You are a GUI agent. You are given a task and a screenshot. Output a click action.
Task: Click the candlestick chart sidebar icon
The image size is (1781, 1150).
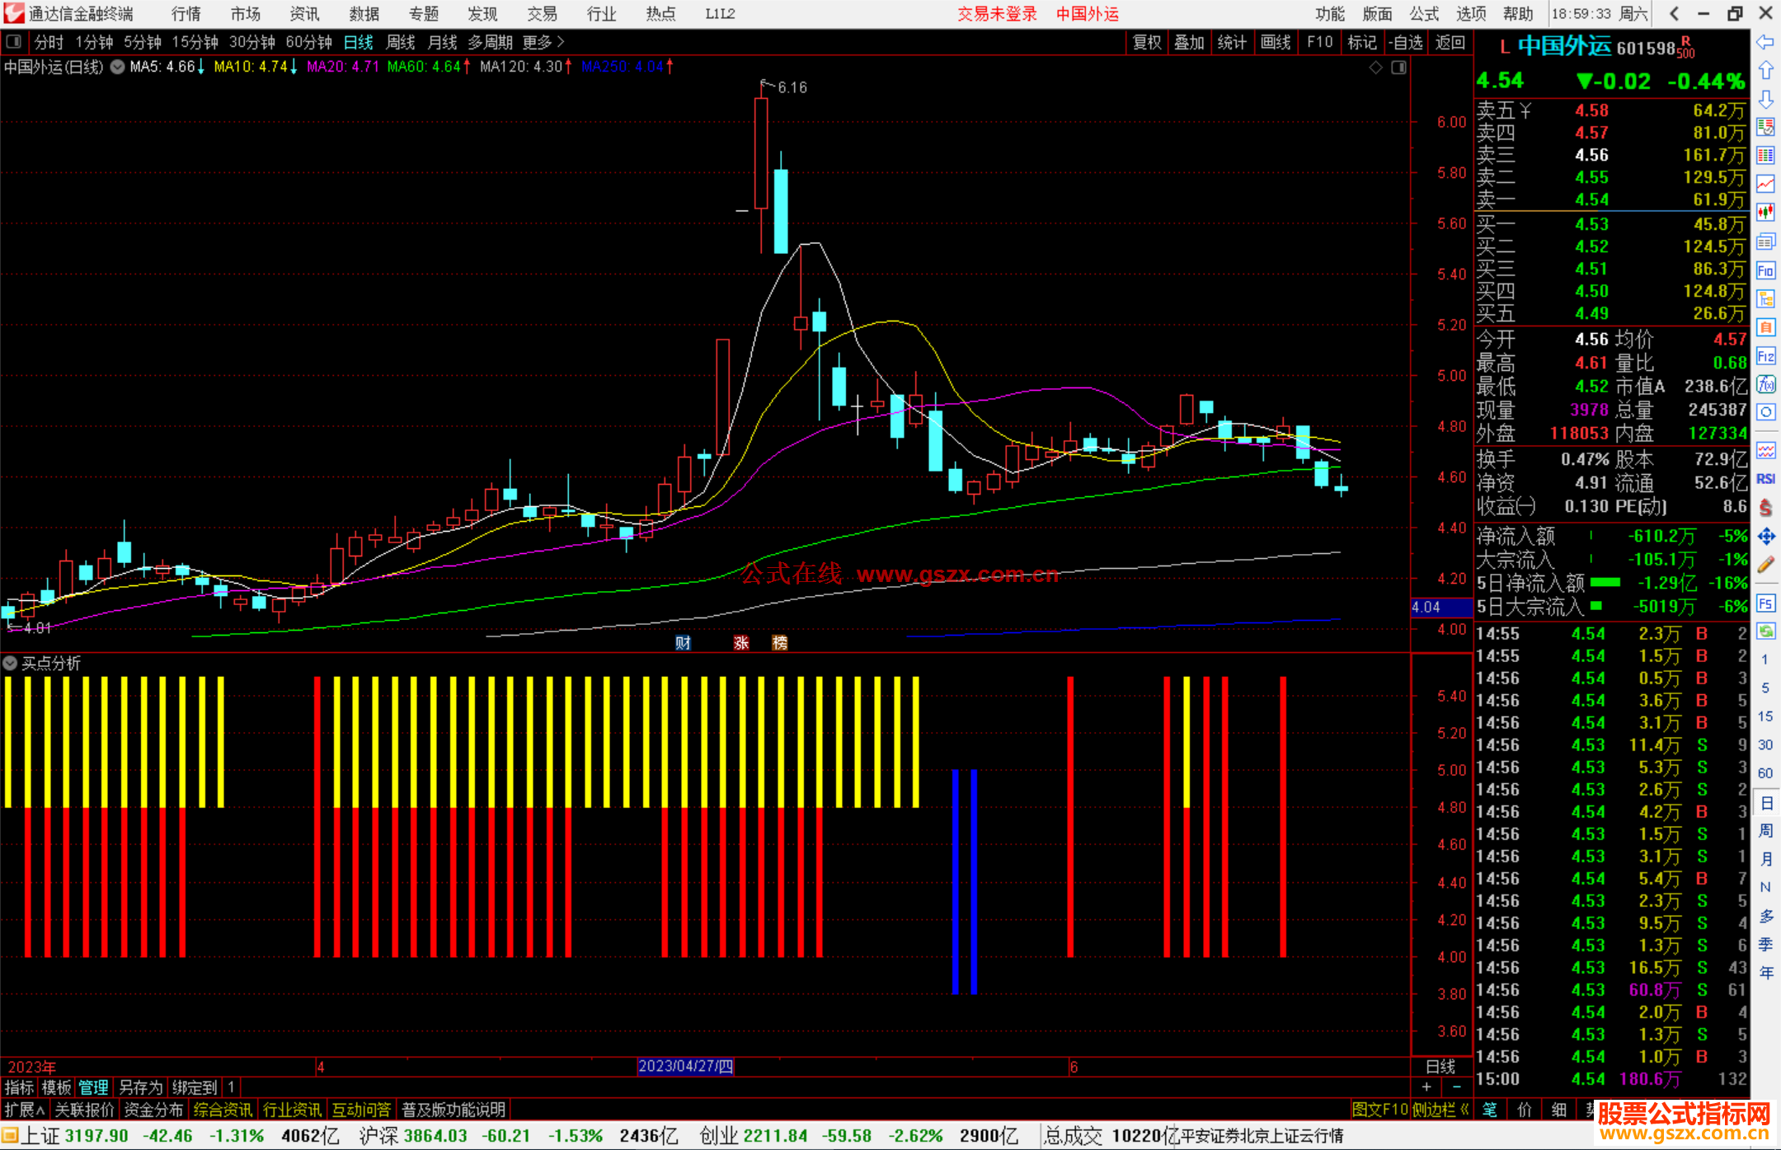coord(1765,212)
